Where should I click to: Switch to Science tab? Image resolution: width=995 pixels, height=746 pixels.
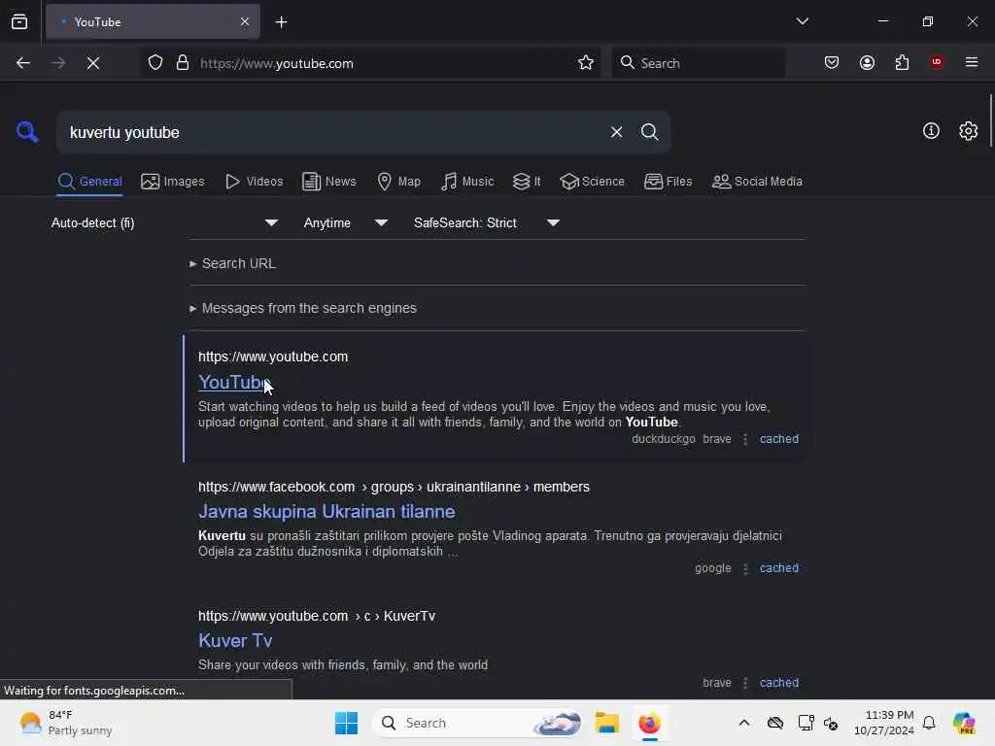[x=592, y=182]
